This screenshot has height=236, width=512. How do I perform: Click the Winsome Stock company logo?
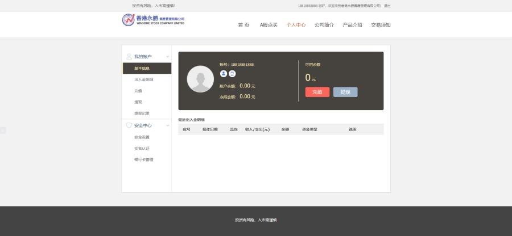153,20
